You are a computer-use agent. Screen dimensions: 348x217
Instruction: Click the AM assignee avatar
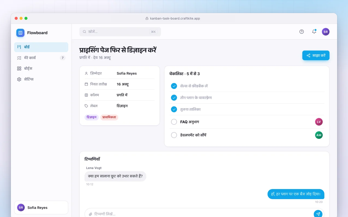click(x=319, y=135)
